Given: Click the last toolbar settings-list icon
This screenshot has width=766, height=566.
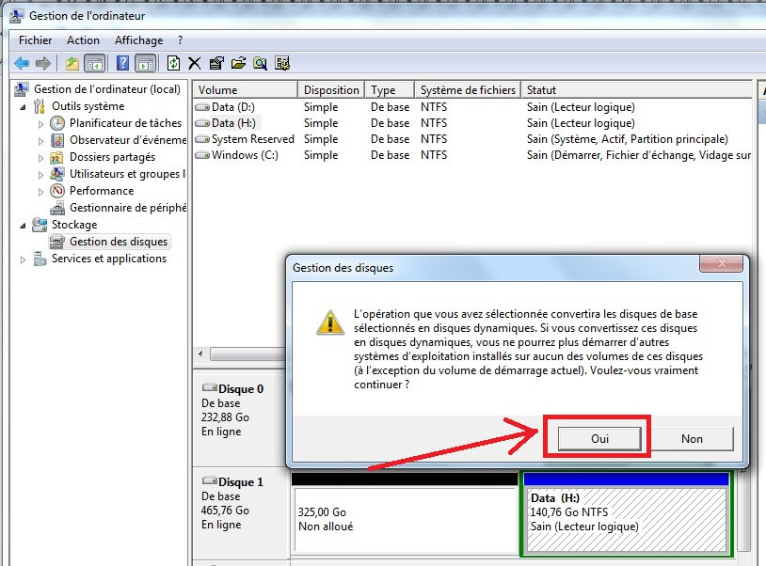Looking at the screenshot, I should click(x=282, y=63).
